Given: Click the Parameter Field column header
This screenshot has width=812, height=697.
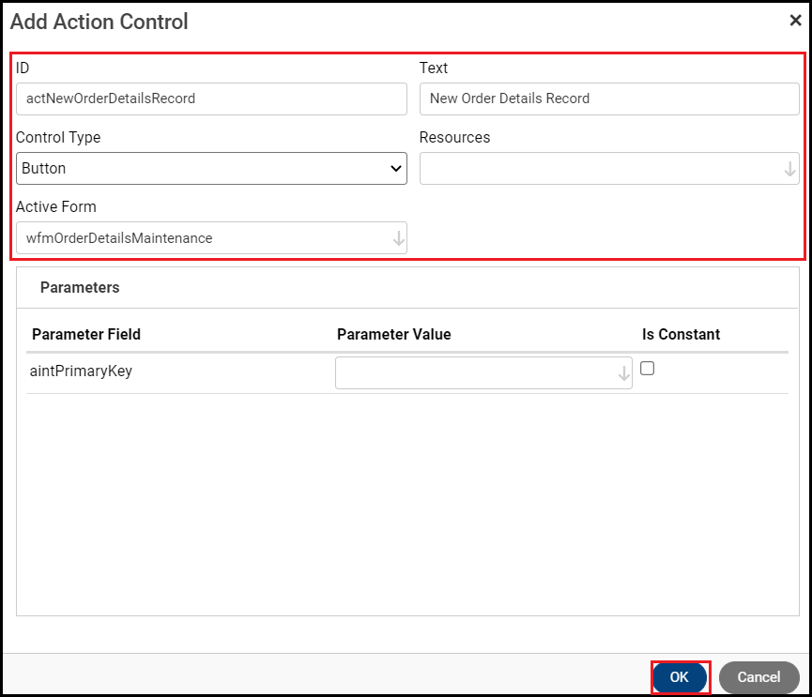Looking at the screenshot, I should (x=84, y=334).
